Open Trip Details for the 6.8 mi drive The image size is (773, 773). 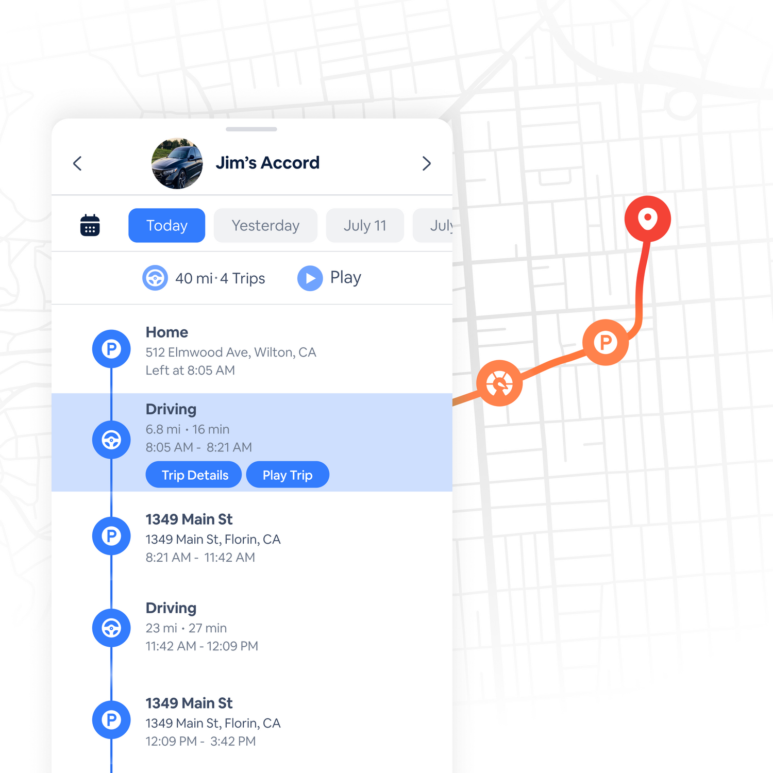point(194,475)
